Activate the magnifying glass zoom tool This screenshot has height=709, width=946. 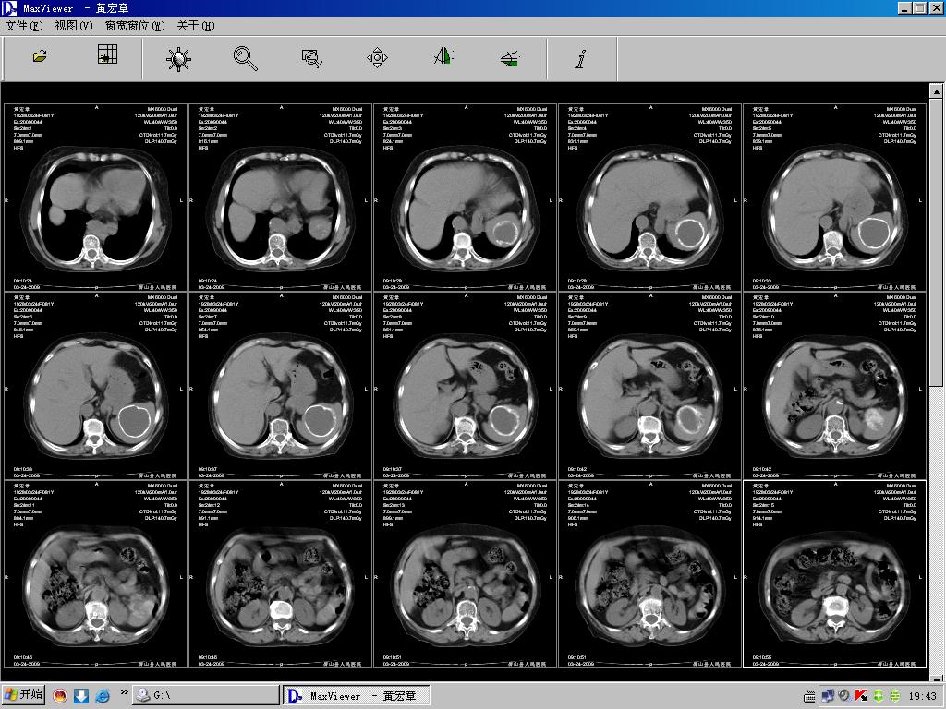point(245,58)
